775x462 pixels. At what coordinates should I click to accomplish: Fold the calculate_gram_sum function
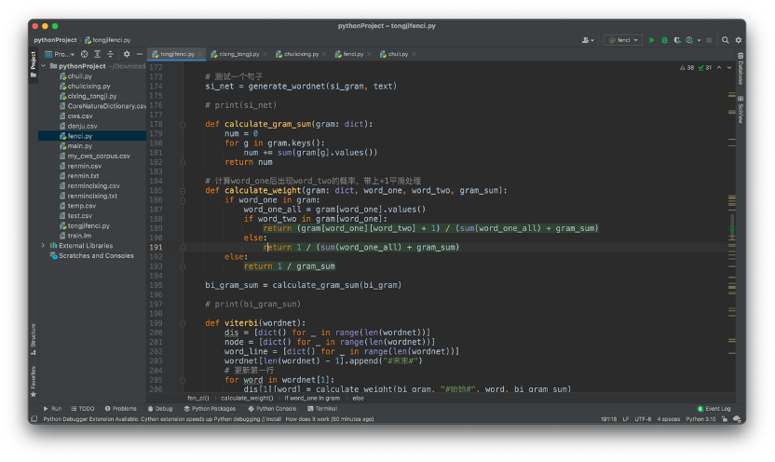pos(183,125)
